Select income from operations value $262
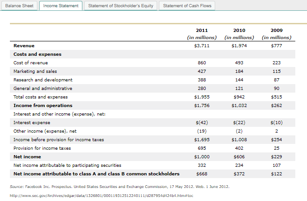This screenshot has height=201, width=307. 276,106
